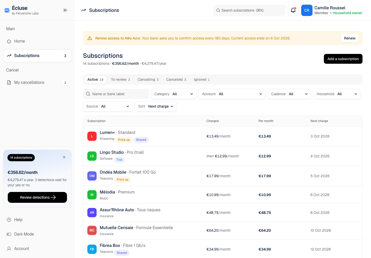Screen dimensions: 371x258
Task: Open the Cadence filter dropdown
Action: pyautogui.click(x=289, y=94)
